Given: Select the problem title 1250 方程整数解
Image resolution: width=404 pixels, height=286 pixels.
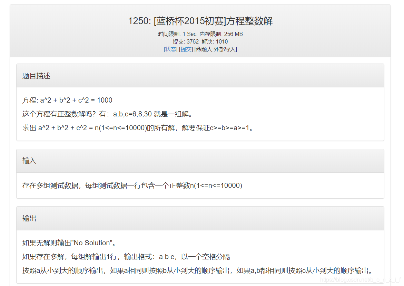Looking at the screenshot, I should pos(200,21).
